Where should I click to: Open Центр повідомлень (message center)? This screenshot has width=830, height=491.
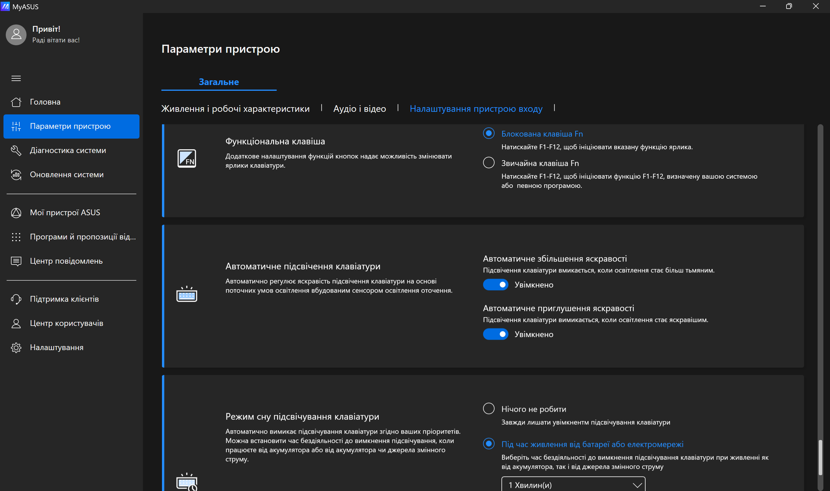[67, 261]
